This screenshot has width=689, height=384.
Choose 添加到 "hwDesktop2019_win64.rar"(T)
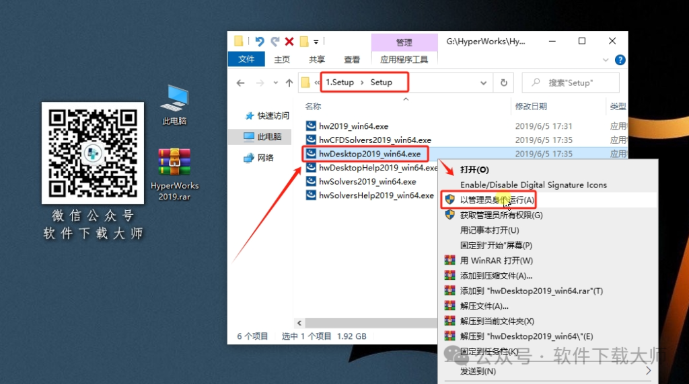pyautogui.click(x=548, y=291)
